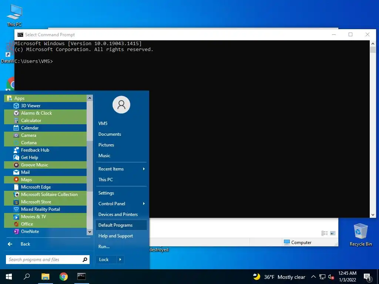Launch Microsoft Solitaire Collection
The width and height of the screenshot is (379, 284).
45,195
